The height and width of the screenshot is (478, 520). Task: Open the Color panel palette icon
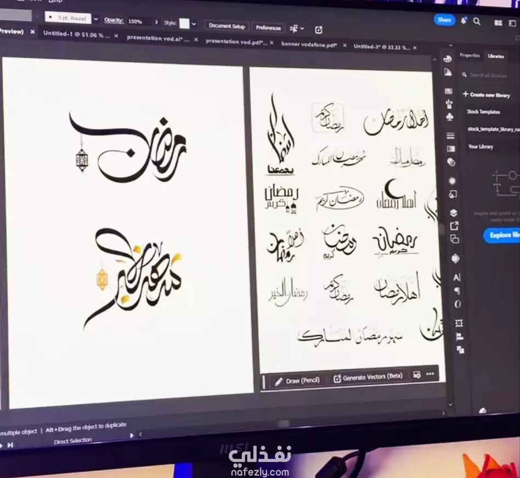click(x=448, y=59)
